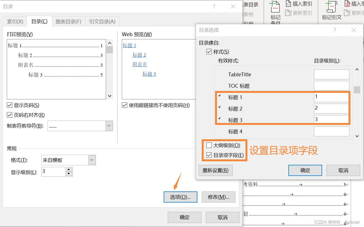Click the 修改(M)... button
The height and width of the screenshot is (227, 364).
219,197
